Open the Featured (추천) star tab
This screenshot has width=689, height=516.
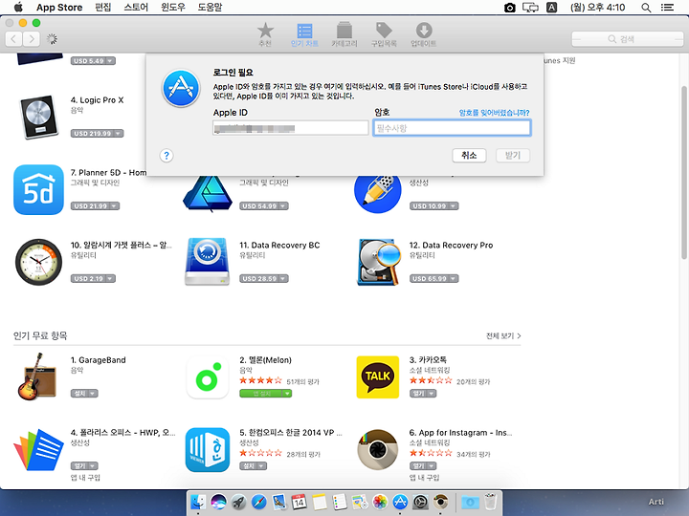[x=265, y=34]
